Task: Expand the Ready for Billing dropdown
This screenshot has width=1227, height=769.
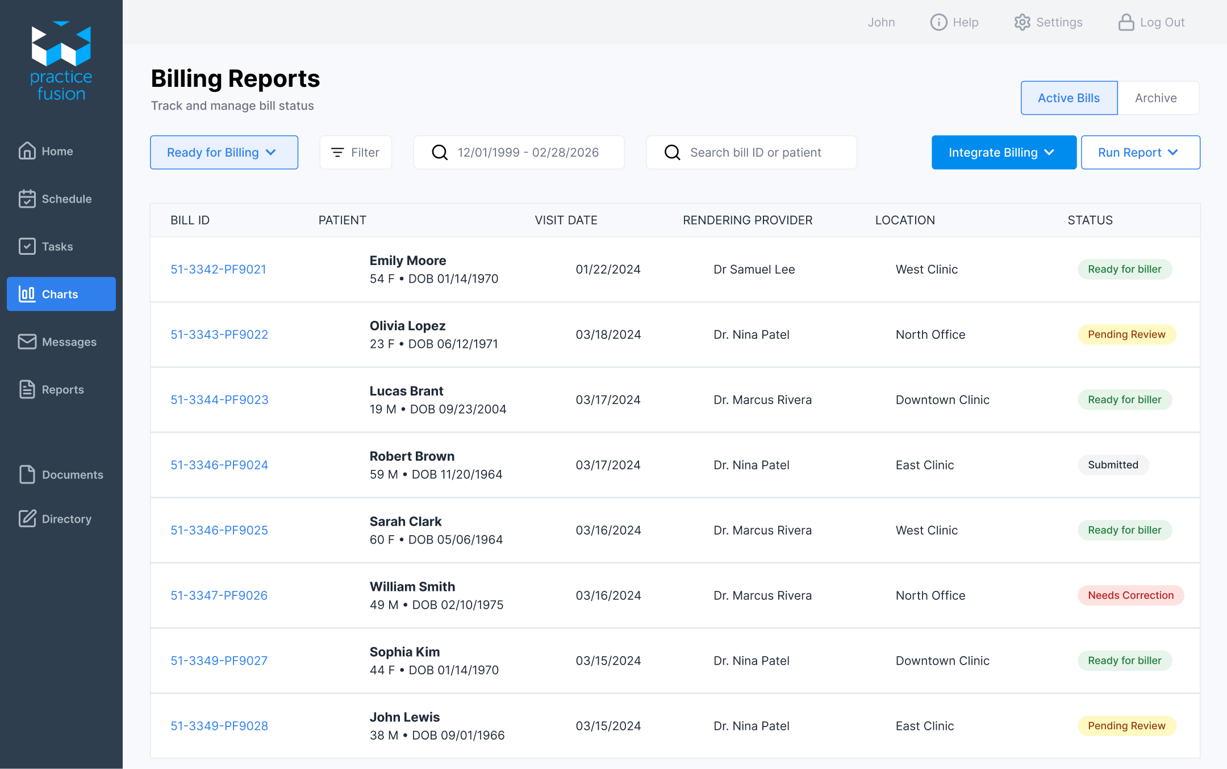Action: coord(224,152)
